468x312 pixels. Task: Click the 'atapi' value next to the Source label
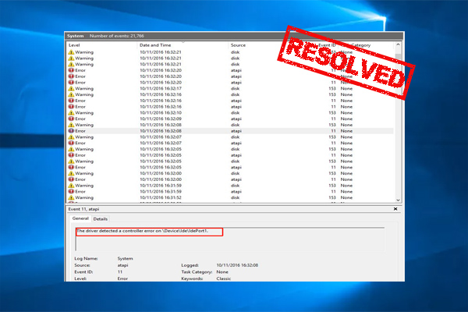(122, 265)
